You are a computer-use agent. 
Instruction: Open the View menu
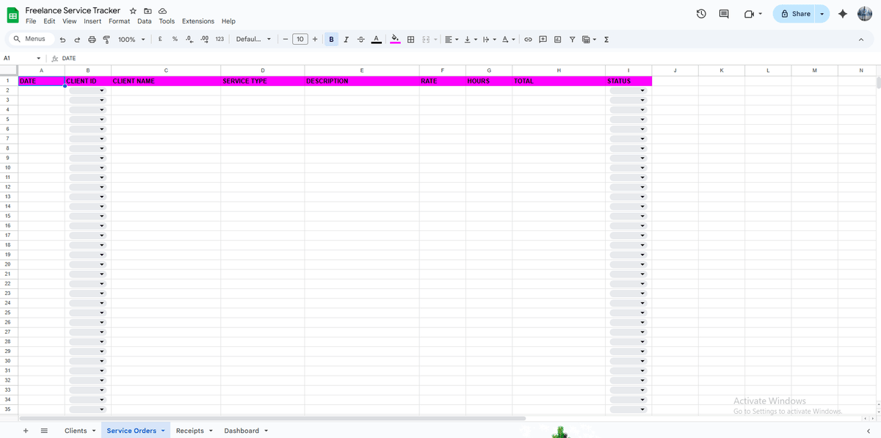click(x=70, y=21)
